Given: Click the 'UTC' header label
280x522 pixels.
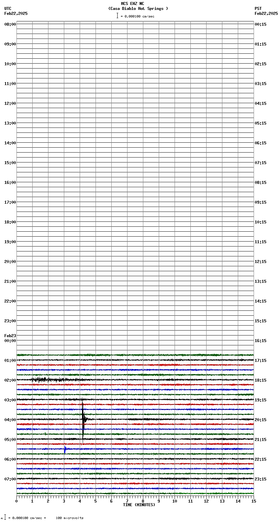Looking at the screenshot, I should [8, 9].
